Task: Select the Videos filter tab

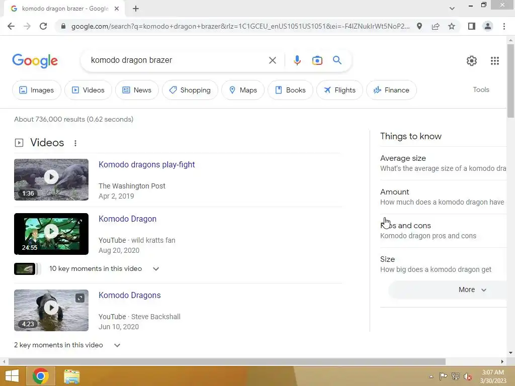Action: point(88,90)
